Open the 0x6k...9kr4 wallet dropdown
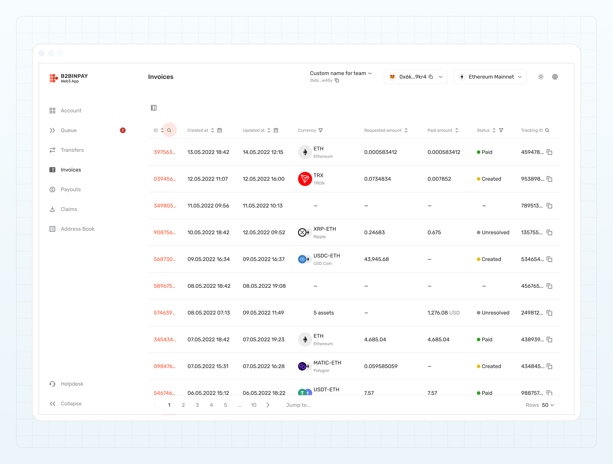Image resolution: width=613 pixels, height=464 pixels. coord(440,77)
